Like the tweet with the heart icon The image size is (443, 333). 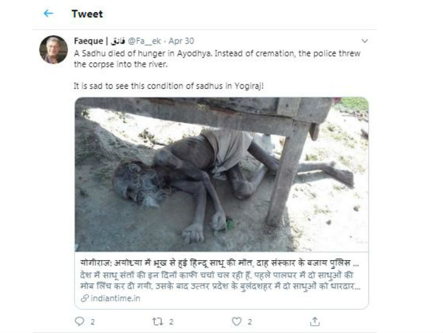pyautogui.click(x=237, y=321)
